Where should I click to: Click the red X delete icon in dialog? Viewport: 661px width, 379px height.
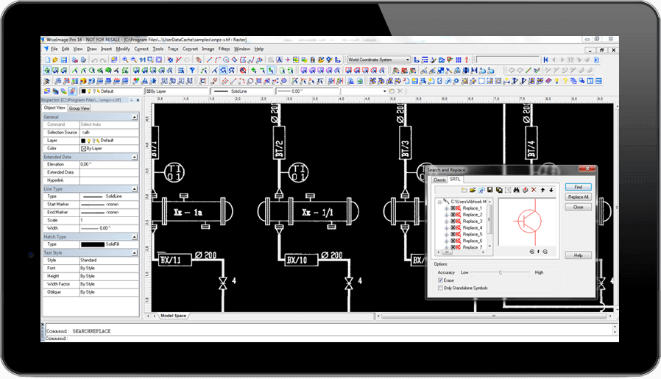tap(533, 190)
